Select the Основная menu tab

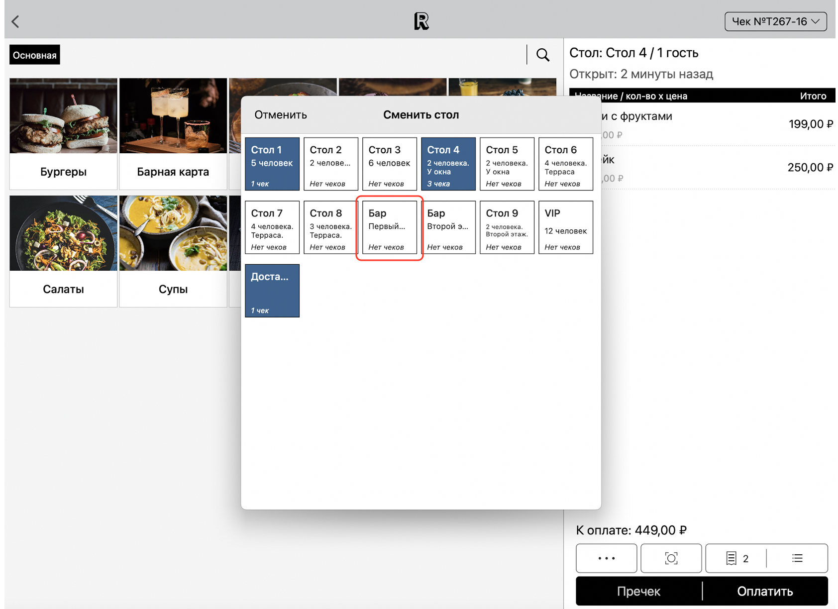point(35,55)
